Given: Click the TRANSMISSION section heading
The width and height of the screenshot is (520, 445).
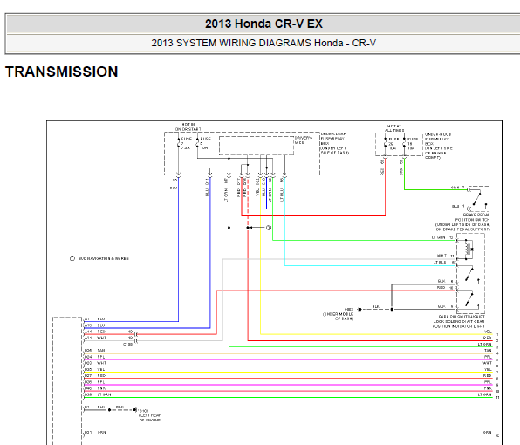Looking at the screenshot, I should tap(62, 72).
